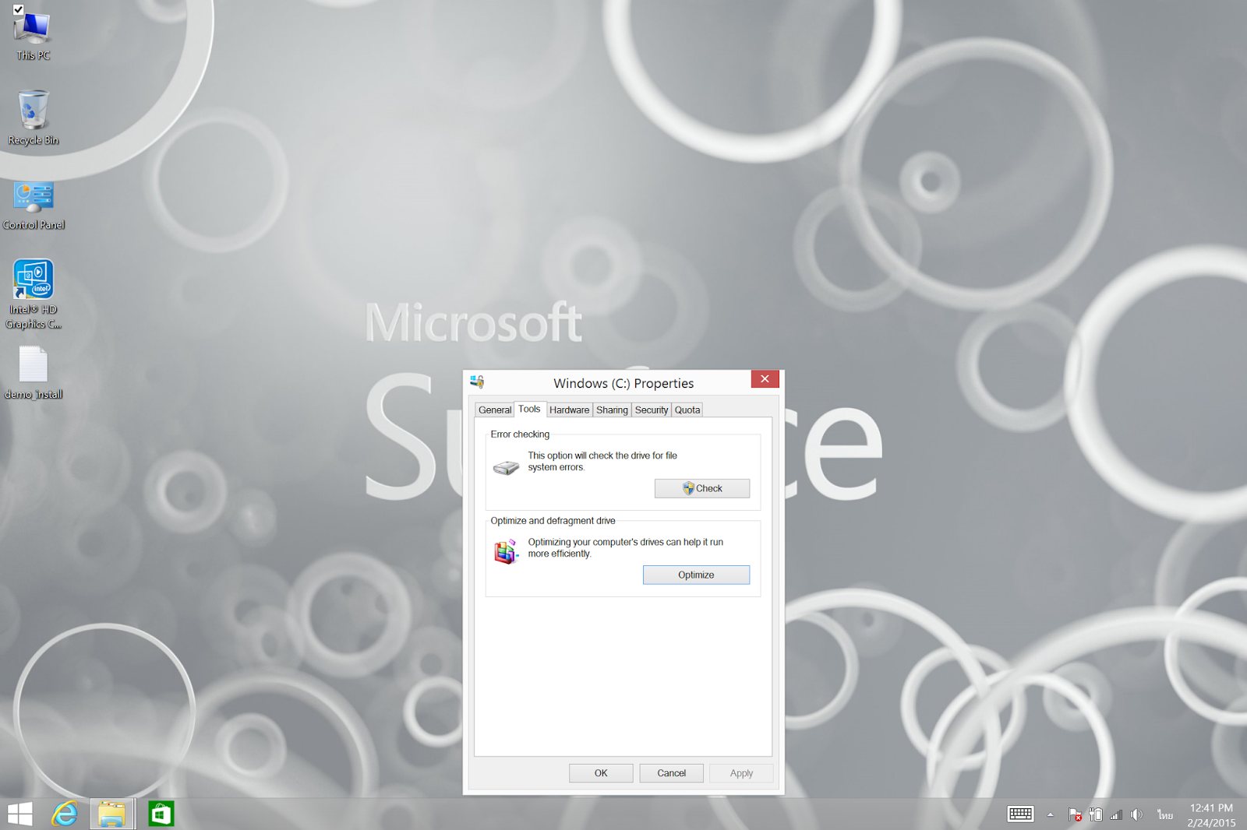Viewport: 1247px width, 830px height.
Task: Click the 'Windows (C:) Properties' title text
Action: 623,383
